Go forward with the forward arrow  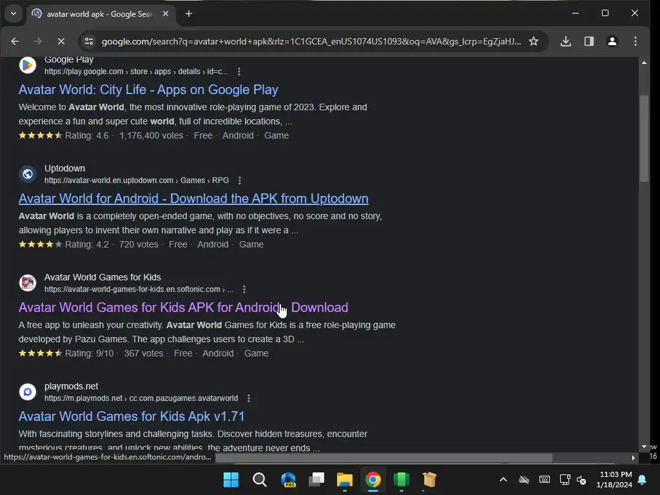(38, 41)
